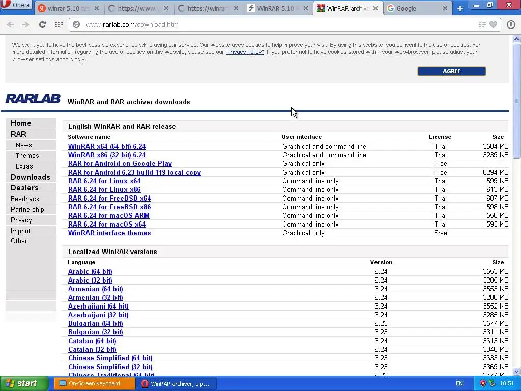This screenshot has width=521, height=391.
Task: Open Downloads in the sidebar
Action: 30,177
